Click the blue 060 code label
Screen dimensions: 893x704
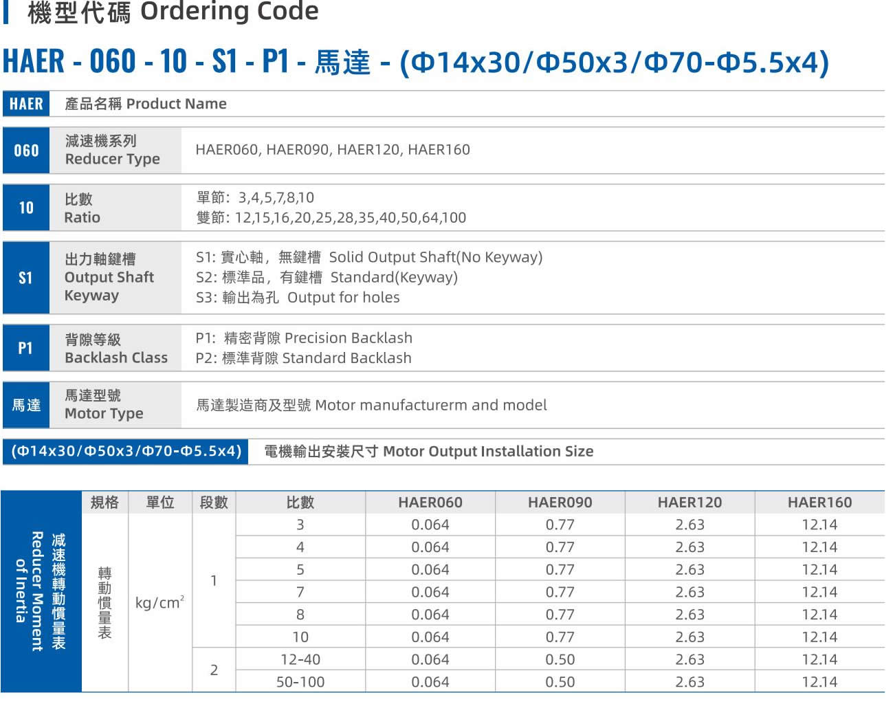click(x=26, y=150)
